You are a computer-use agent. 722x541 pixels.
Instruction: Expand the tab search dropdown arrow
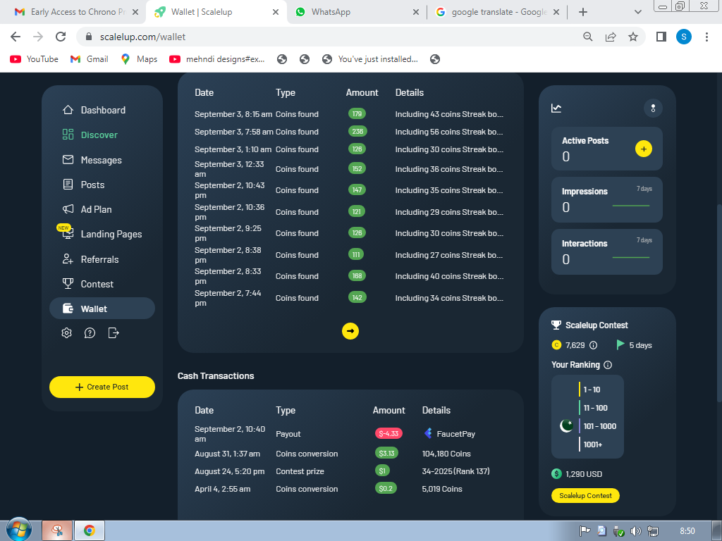[x=637, y=12]
